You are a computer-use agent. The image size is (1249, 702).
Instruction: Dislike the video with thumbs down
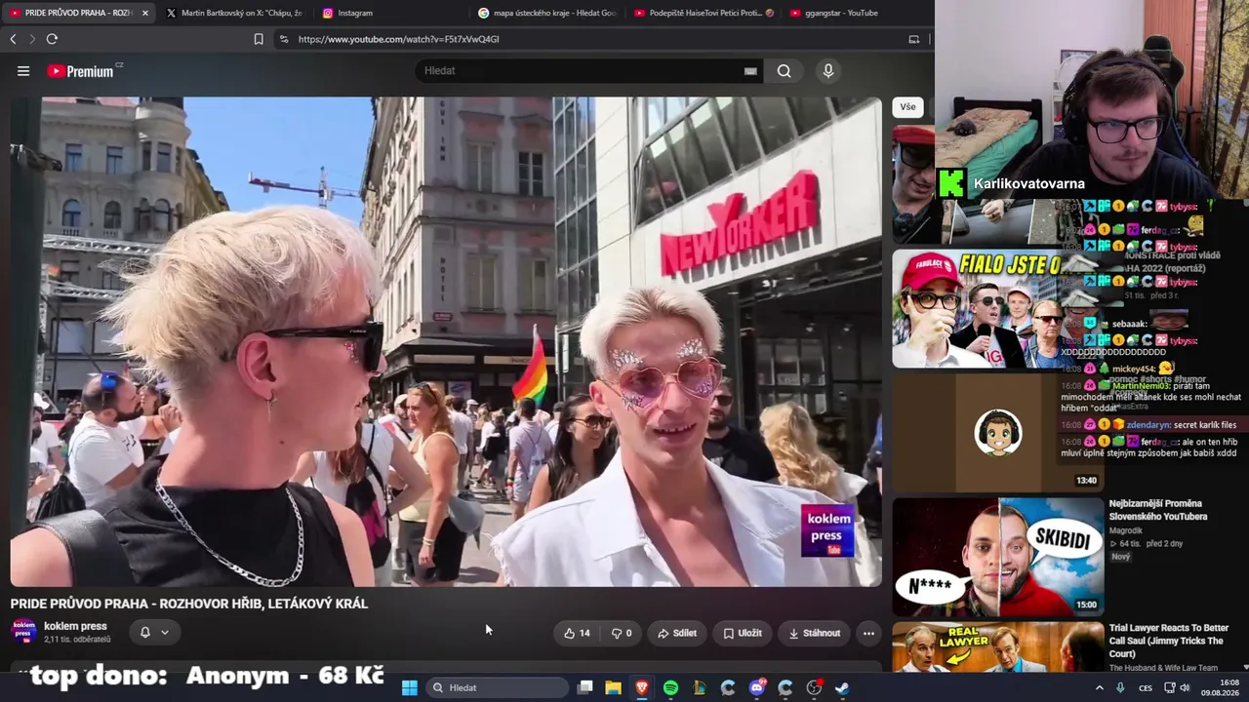pos(622,633)
